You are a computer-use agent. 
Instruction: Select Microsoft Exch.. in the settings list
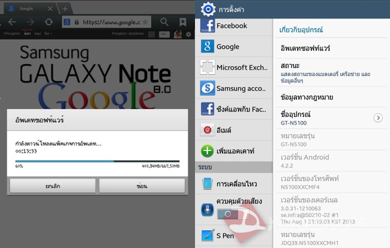click(234, 67)
